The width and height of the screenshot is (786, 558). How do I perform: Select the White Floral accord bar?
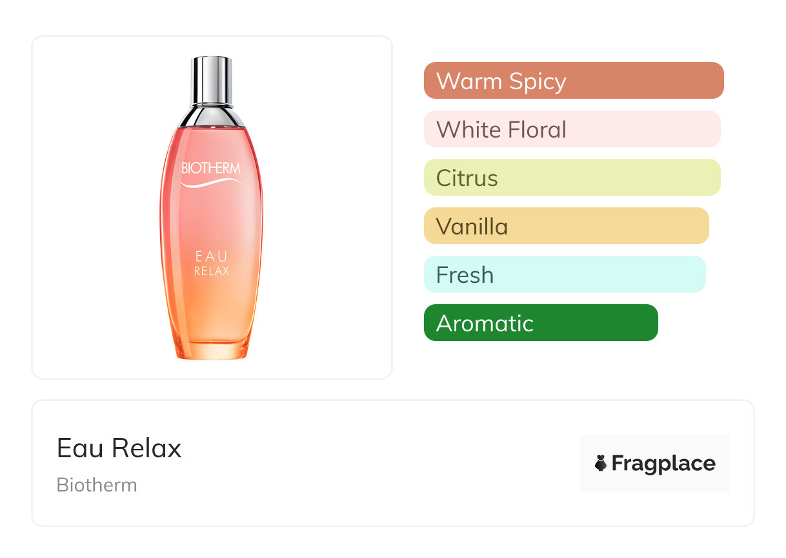coord(572,129)
